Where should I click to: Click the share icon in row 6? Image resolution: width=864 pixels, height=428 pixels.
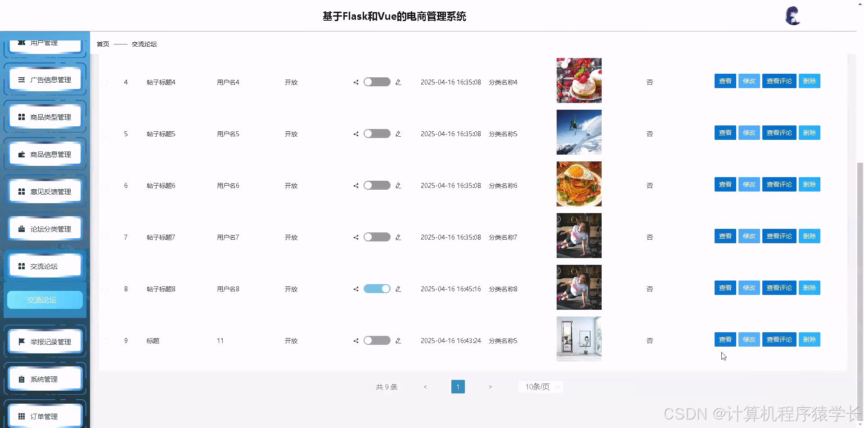pos(356,186)
